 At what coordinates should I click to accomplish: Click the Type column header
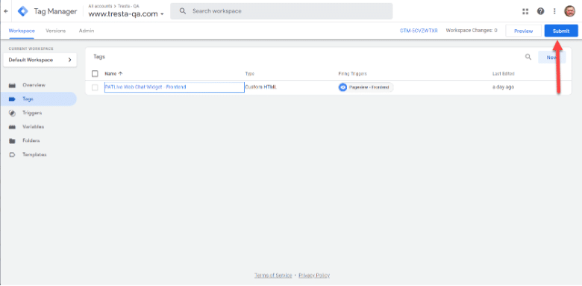[x=250, y=73]
